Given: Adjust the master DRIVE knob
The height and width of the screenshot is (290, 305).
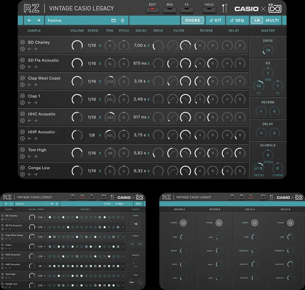Looking at the screenshot, I should tap(268, 50).
